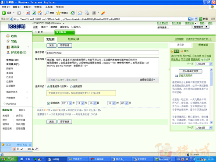Screen dimensions: 216x162
Task: Open the IE 文件 menu
Action: pos(6,7)
